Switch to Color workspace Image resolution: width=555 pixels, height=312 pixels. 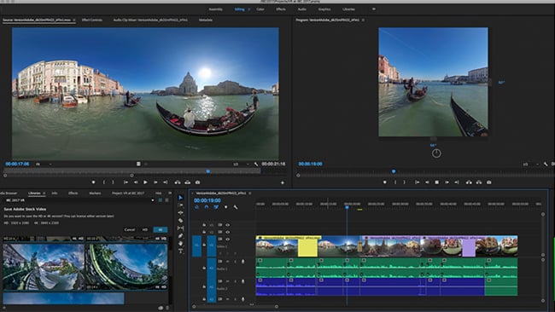pos(260,9)
